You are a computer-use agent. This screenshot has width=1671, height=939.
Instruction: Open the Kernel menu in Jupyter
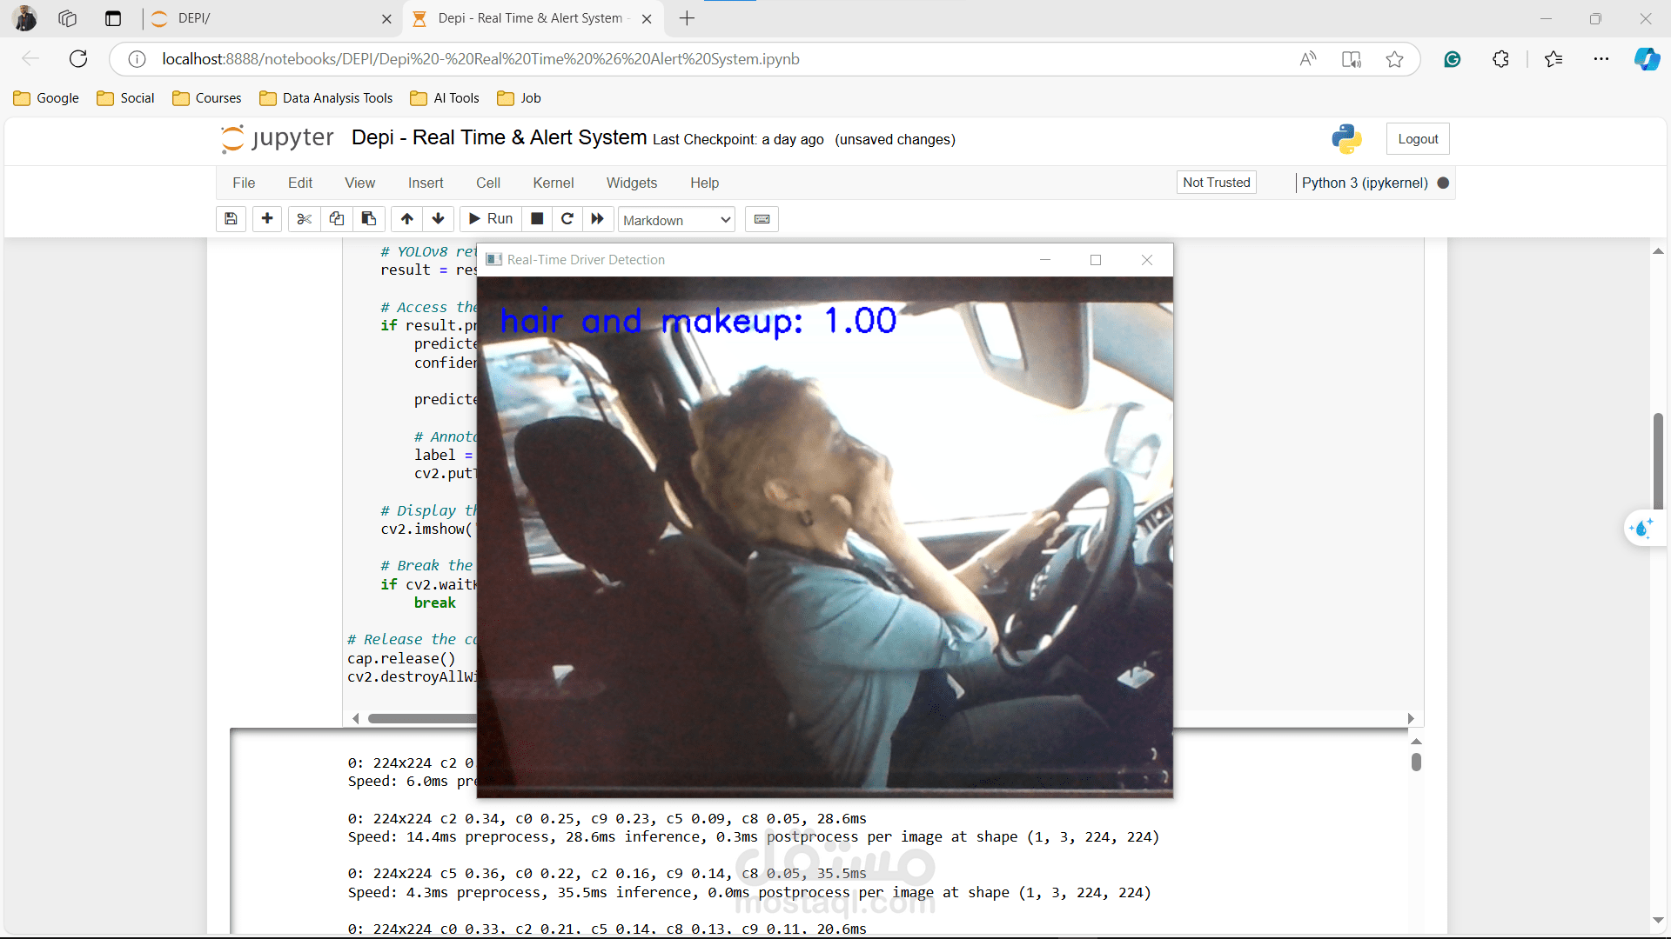click(554, 183)
